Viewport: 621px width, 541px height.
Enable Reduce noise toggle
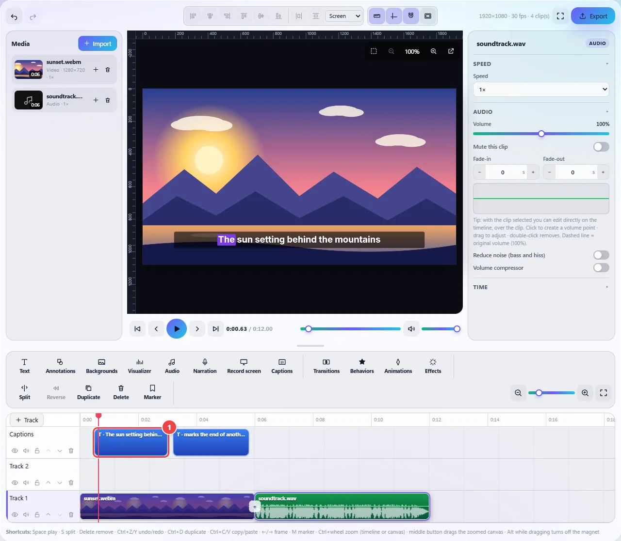tap(601, 255)
